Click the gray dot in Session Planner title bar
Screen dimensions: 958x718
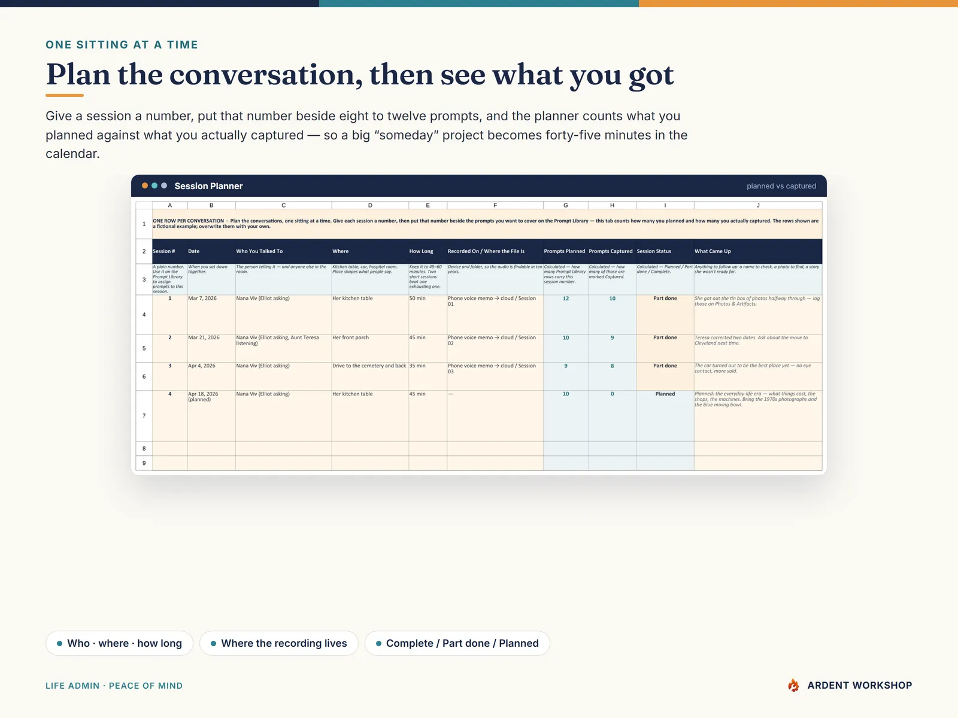pos(164,185)
